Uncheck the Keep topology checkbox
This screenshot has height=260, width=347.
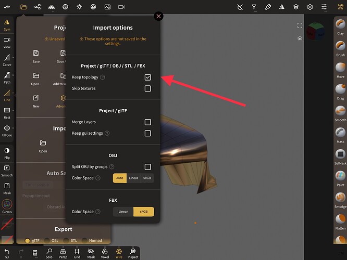147,77
